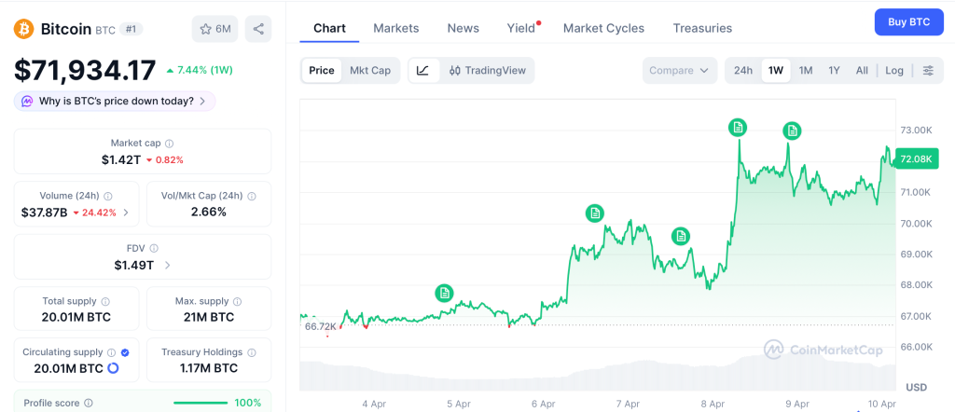
Task: Select the 1Y time range
Action: [x=834, y=71]
